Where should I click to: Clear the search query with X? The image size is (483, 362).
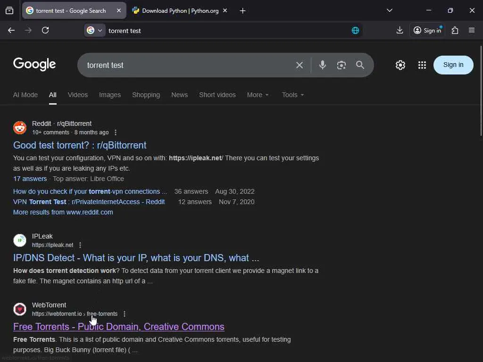click(x=300, y=65)
